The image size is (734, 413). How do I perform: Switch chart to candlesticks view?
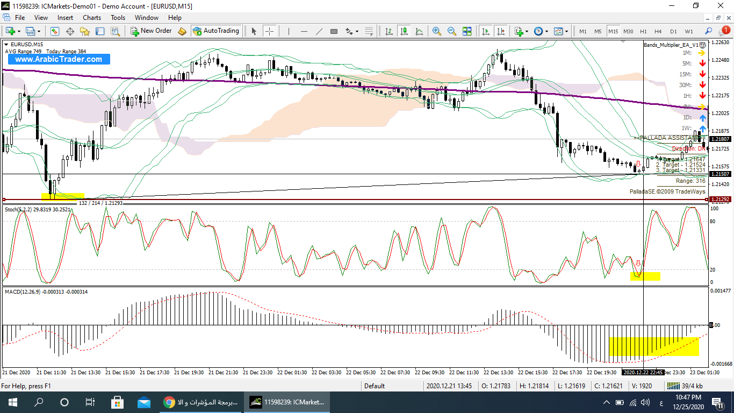click(x=404, y=31)
